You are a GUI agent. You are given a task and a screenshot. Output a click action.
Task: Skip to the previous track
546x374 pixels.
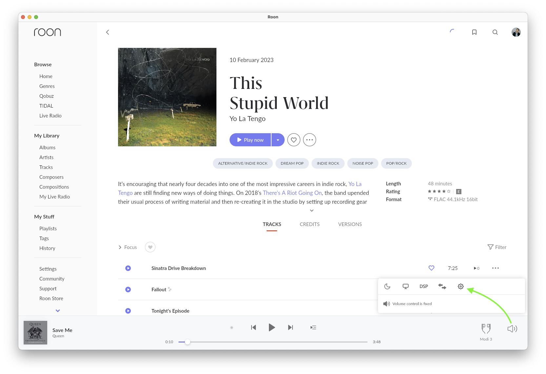[253, 327]
